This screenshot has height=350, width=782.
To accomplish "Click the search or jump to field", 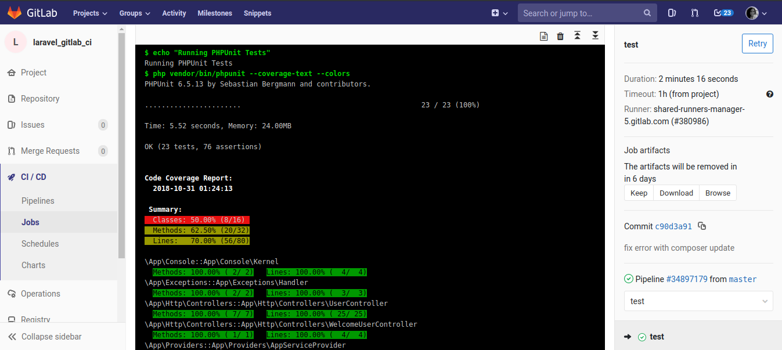I will click(x=581, y=12).
